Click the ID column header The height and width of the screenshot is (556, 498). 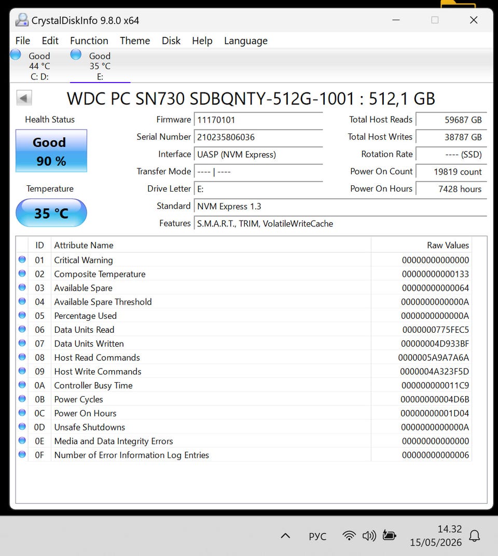(39, 245)
